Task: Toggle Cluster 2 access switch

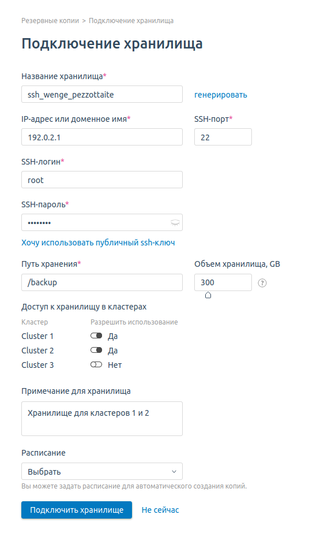Action: point(96,350)
